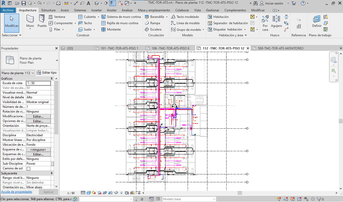Choose the Escalera stair tool
Viewport: 343px width, 202px height.
click(x=153, y=29)
